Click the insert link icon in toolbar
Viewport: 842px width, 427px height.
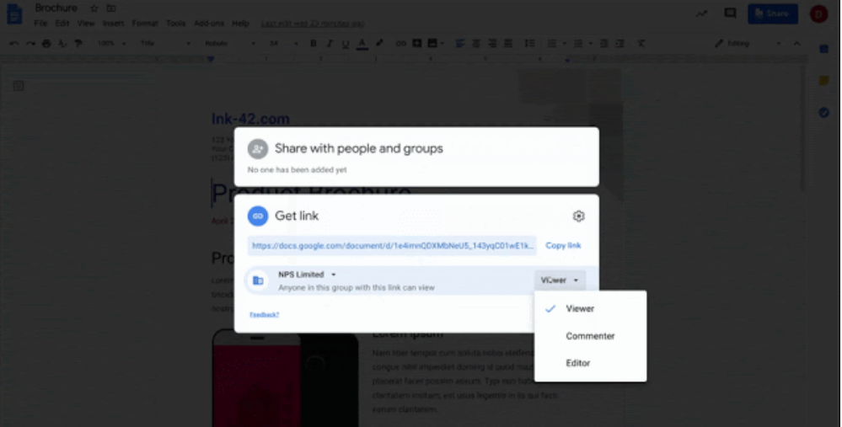point(400,44)
